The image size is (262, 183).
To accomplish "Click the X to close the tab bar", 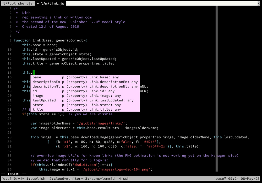I will point(258,3).
